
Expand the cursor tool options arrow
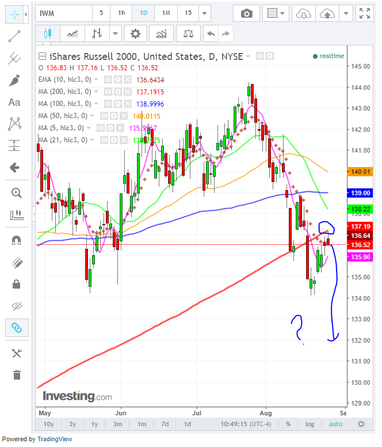tap(26, 14)
